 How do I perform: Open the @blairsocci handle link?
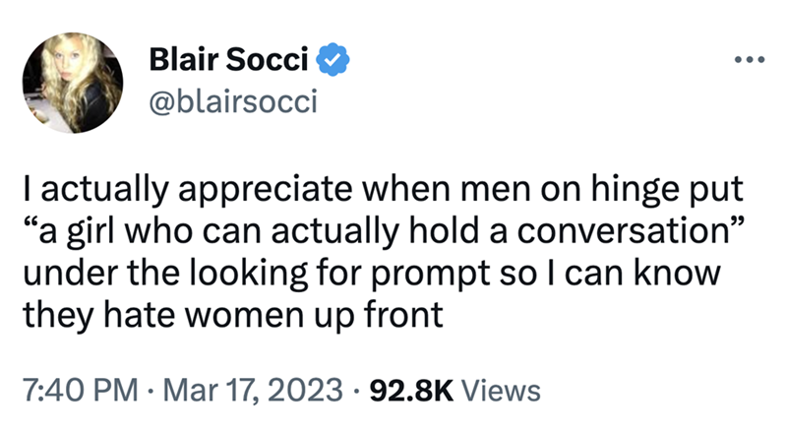pyautogui.click(x=232, y=102)
